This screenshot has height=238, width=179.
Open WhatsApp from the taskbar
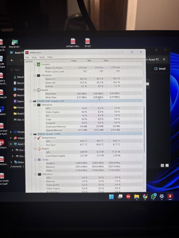[x=153, y=196]
